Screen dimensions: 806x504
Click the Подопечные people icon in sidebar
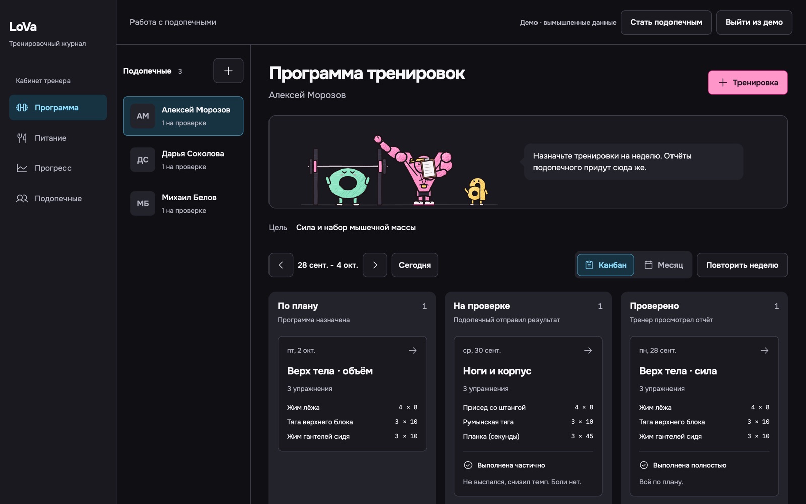point(22,198)
